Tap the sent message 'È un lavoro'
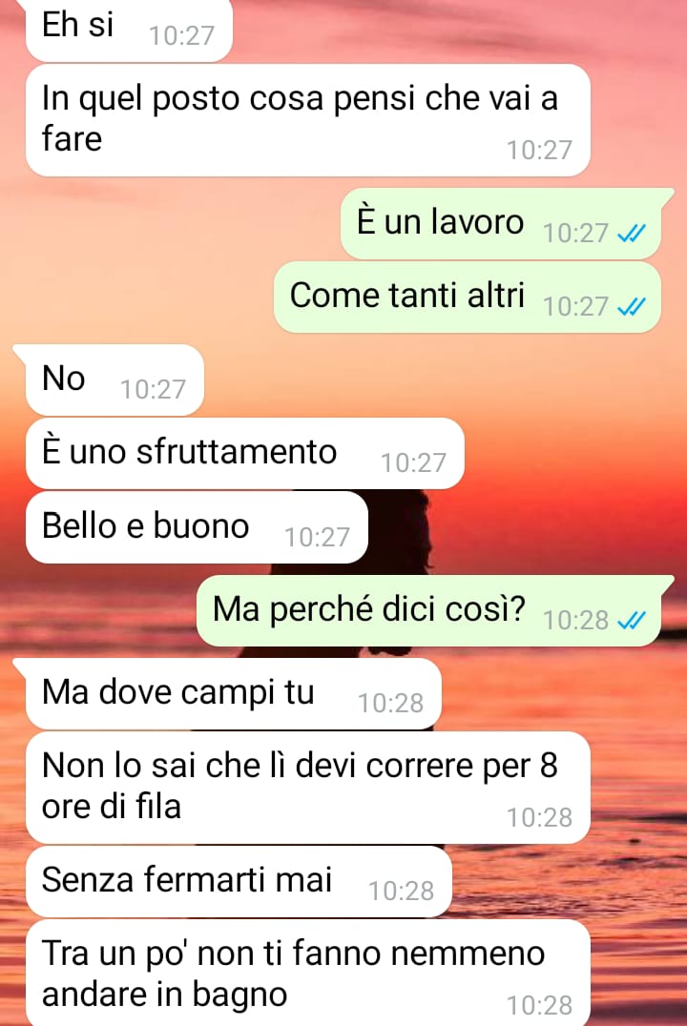The width and height of the screenshot is (687, 1026). 501,224
